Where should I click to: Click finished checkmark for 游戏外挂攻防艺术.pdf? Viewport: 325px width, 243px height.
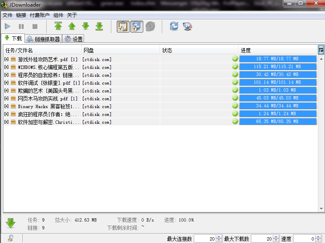(x=235, y=59)
